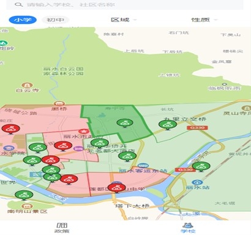Tap the 黄泥井 label
Viewport: 251px width, 235px height.
click(x=240, y=154)
